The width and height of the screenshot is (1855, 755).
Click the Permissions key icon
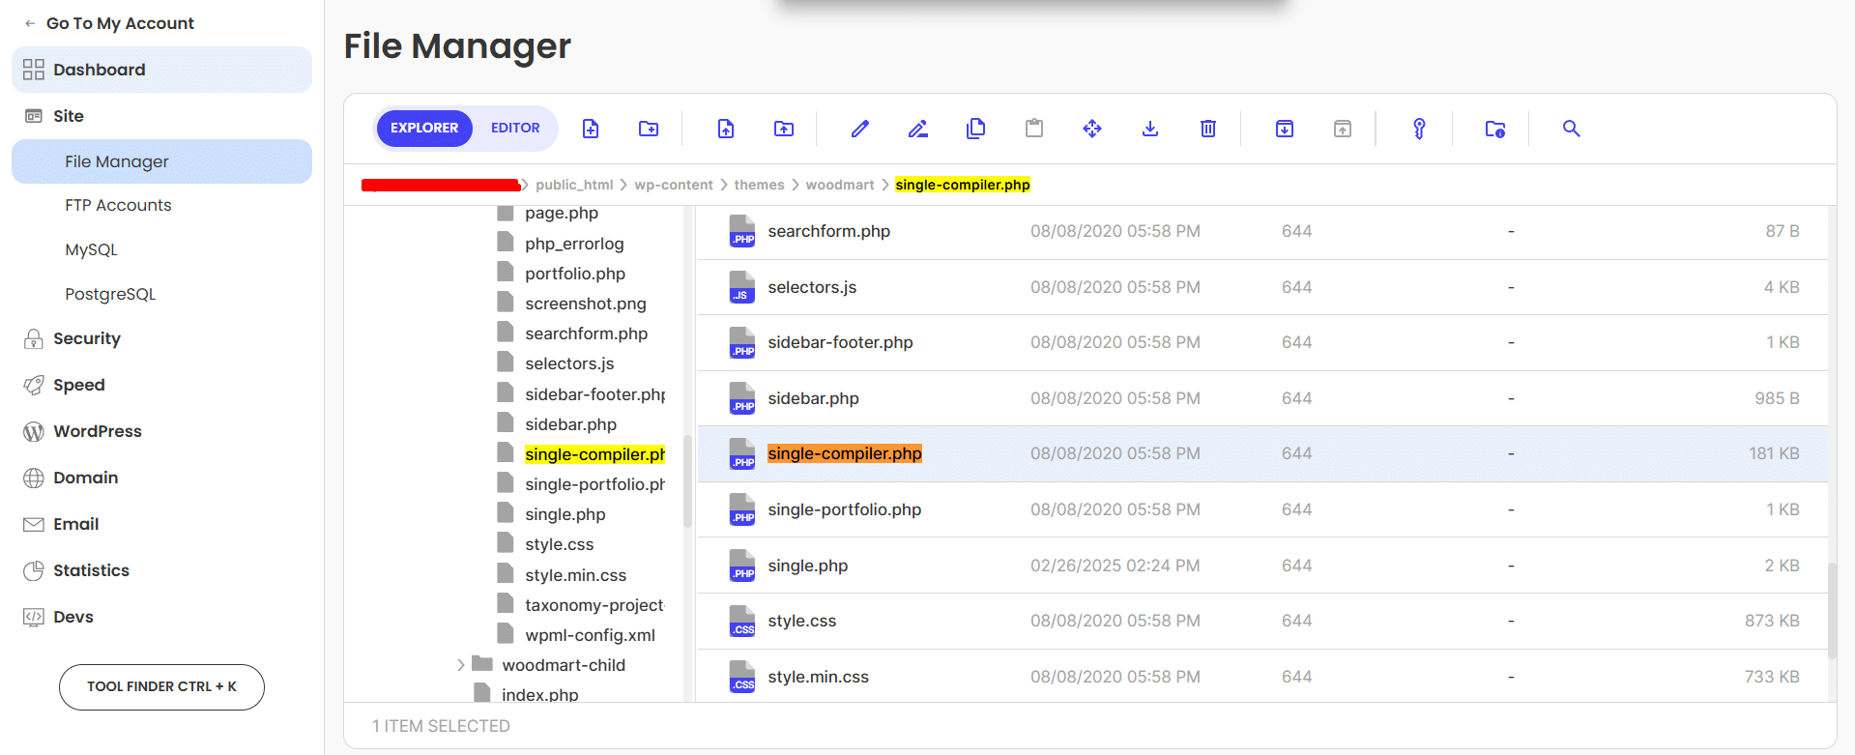click(x=1419, y=129)
